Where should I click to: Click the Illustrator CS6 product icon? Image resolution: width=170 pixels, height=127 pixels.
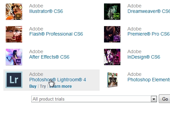pyautogui.click(x=14, y=12)
